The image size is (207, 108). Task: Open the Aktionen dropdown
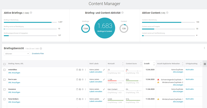coord(17,54)
